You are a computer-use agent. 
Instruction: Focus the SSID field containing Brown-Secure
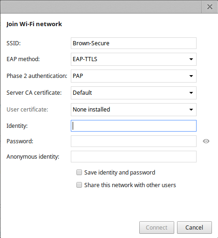(134, 43)
